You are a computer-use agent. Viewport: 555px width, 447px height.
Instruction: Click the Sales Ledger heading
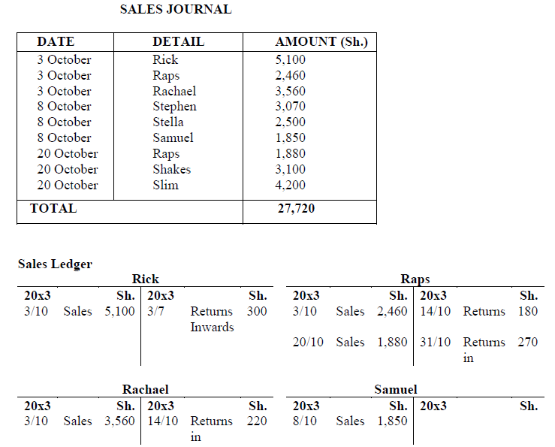55,264
